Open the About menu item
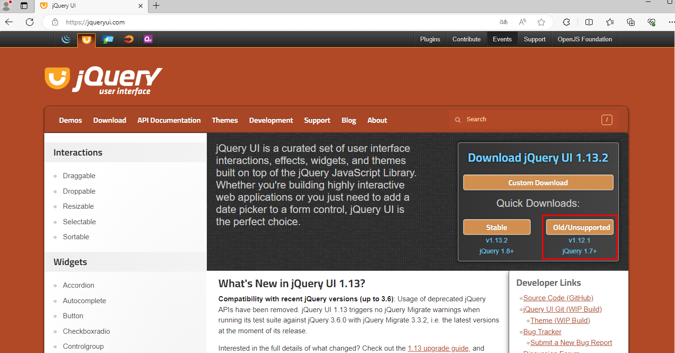Image resolution: width=675 pixels, height=353 pixels. (377, 120)
